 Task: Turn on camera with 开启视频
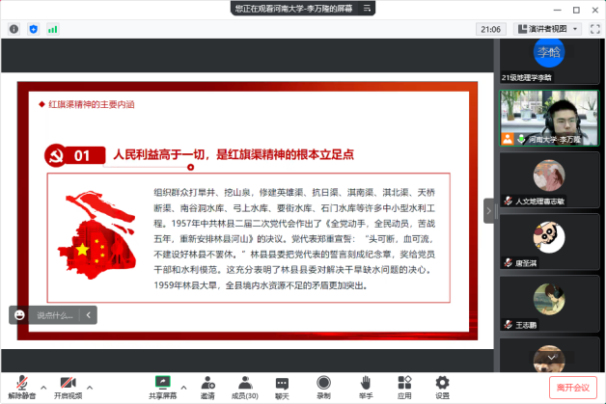point(68,385)
